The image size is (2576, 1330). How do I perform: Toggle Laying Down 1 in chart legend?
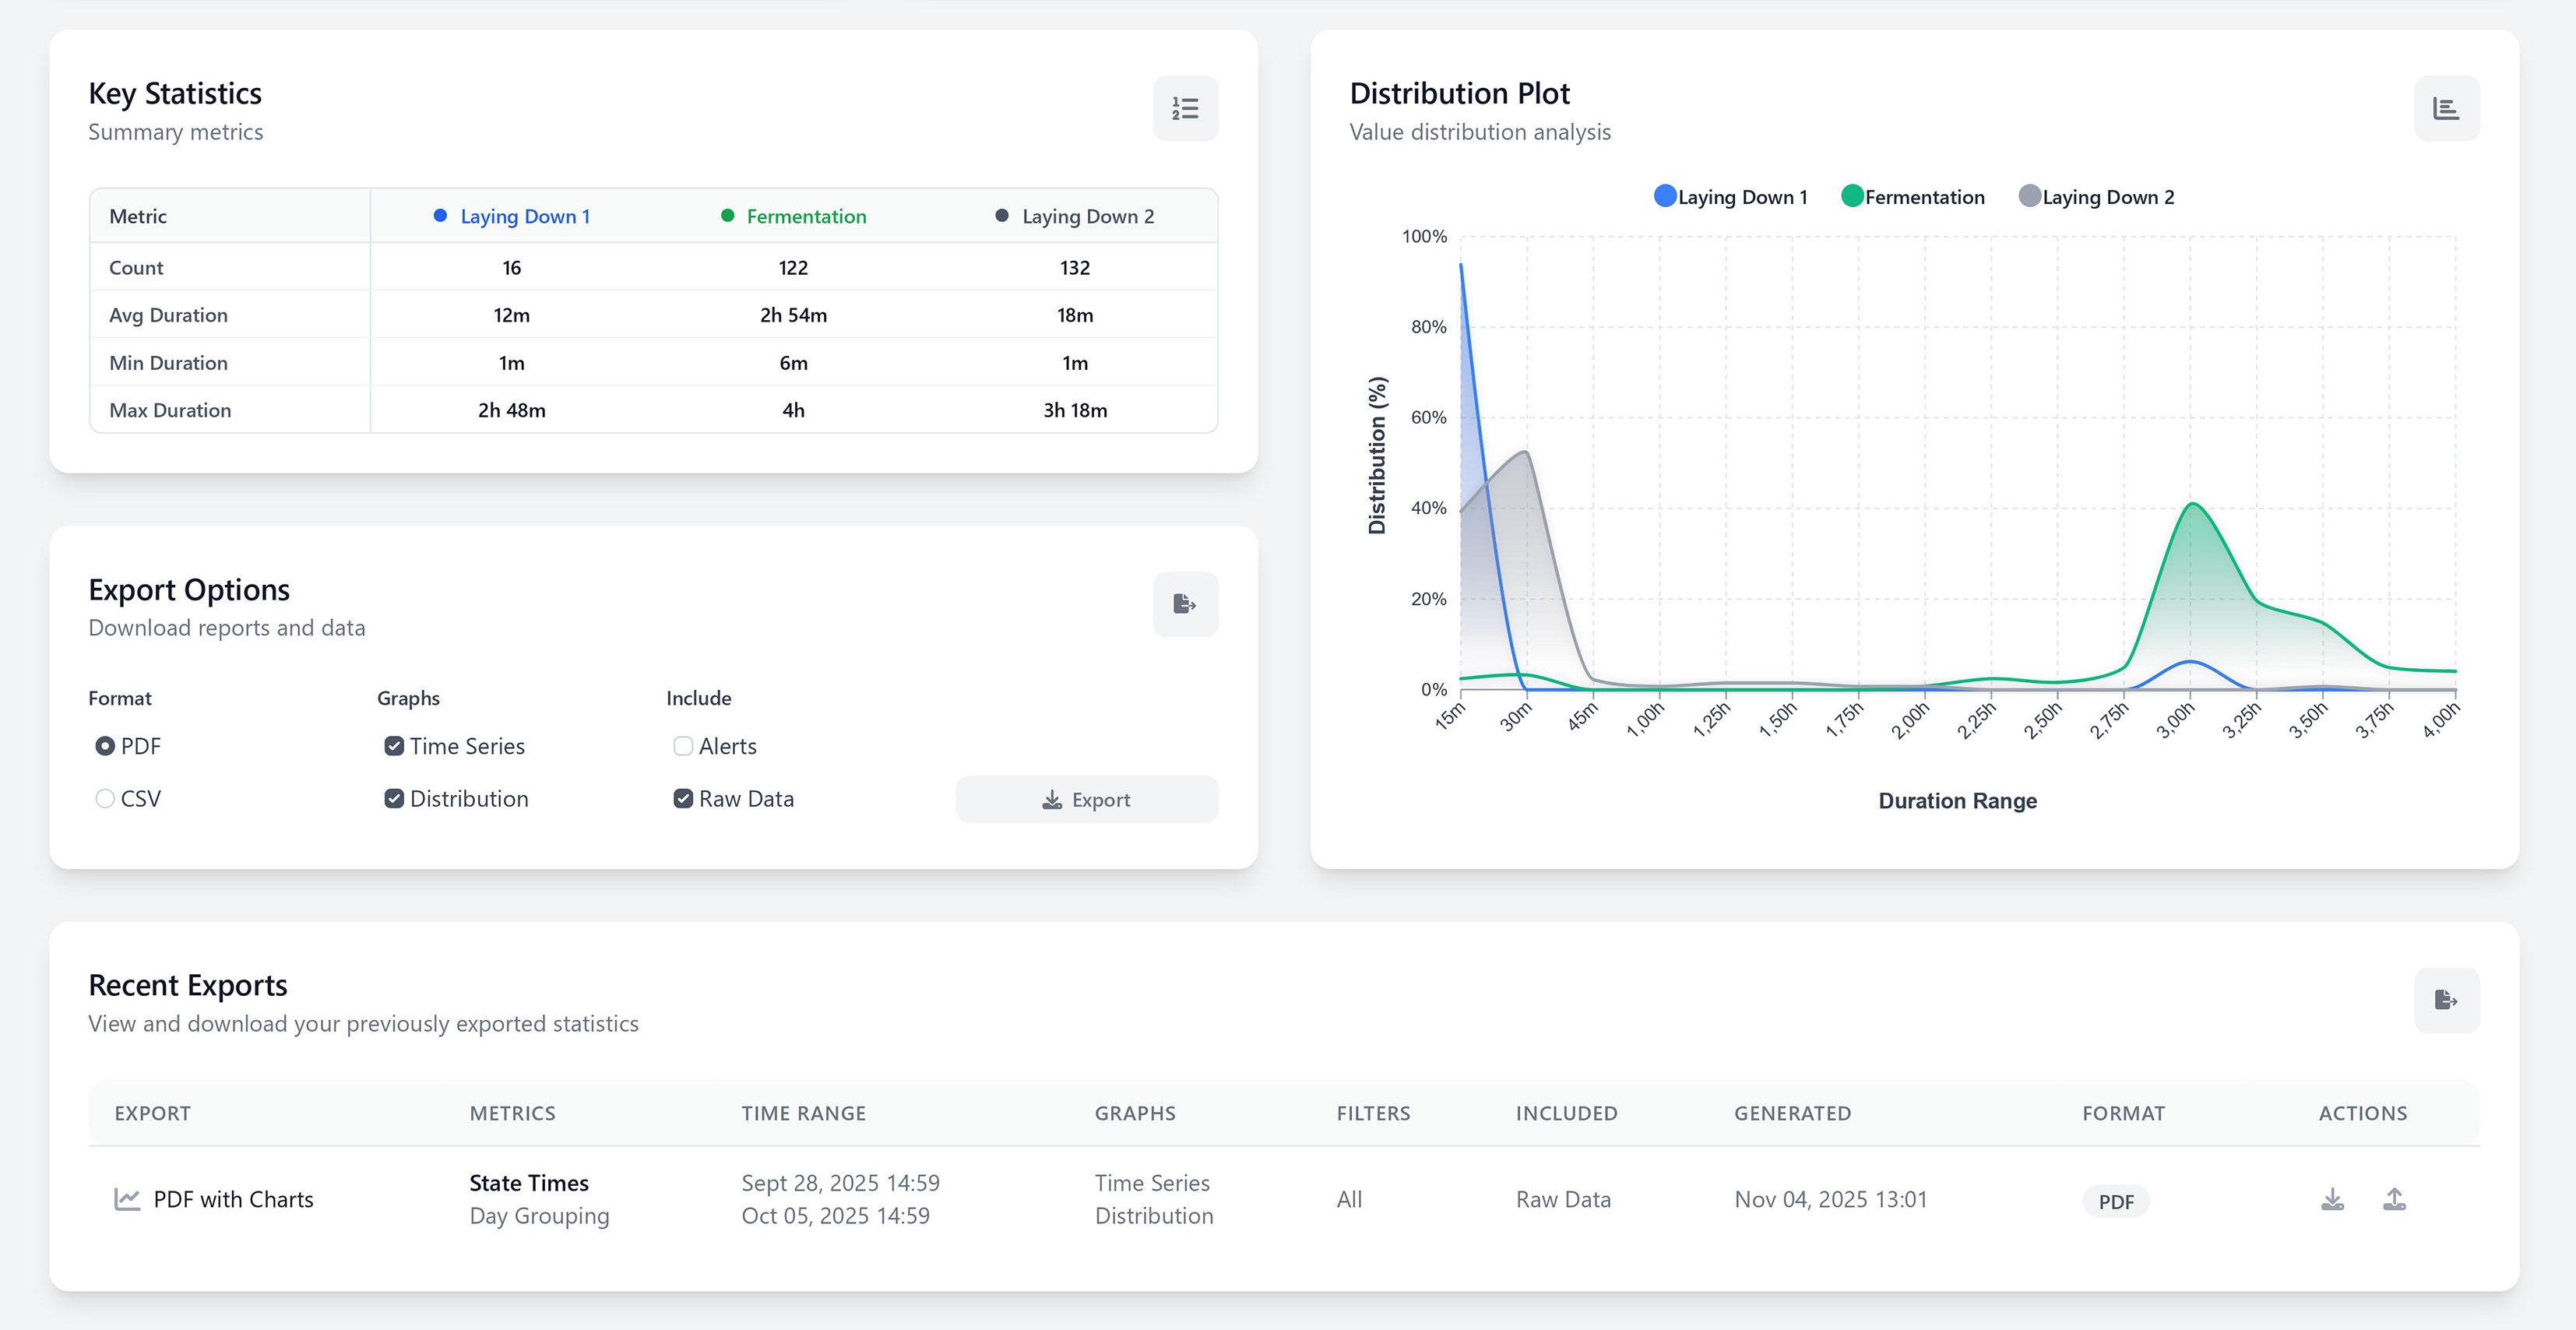1731,197
